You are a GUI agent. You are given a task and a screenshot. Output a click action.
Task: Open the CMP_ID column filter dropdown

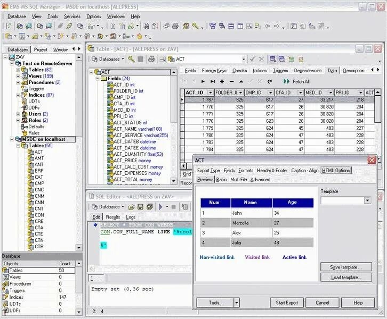click(270, 93)
